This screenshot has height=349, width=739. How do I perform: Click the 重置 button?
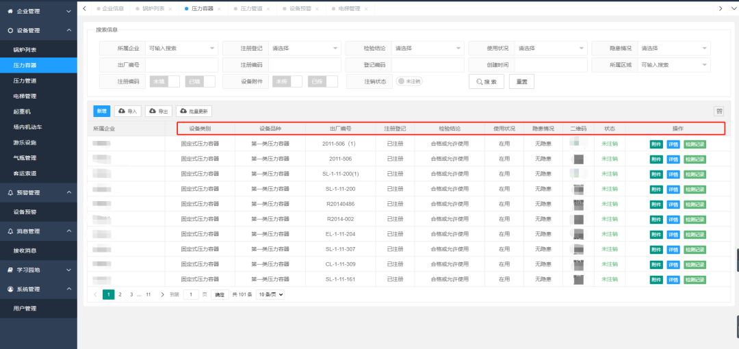521,81
